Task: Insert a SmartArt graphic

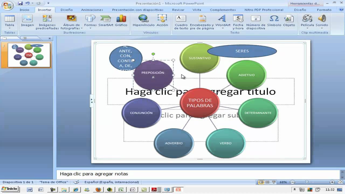Action: coord(106,21)
